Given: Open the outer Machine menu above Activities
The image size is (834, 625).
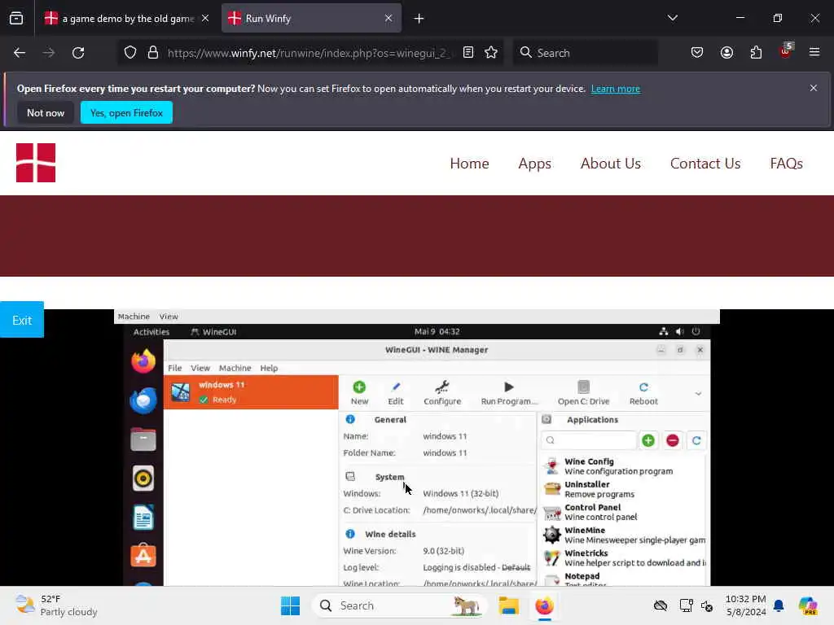Looking at the screenshot, I should [x=134, y=317].
